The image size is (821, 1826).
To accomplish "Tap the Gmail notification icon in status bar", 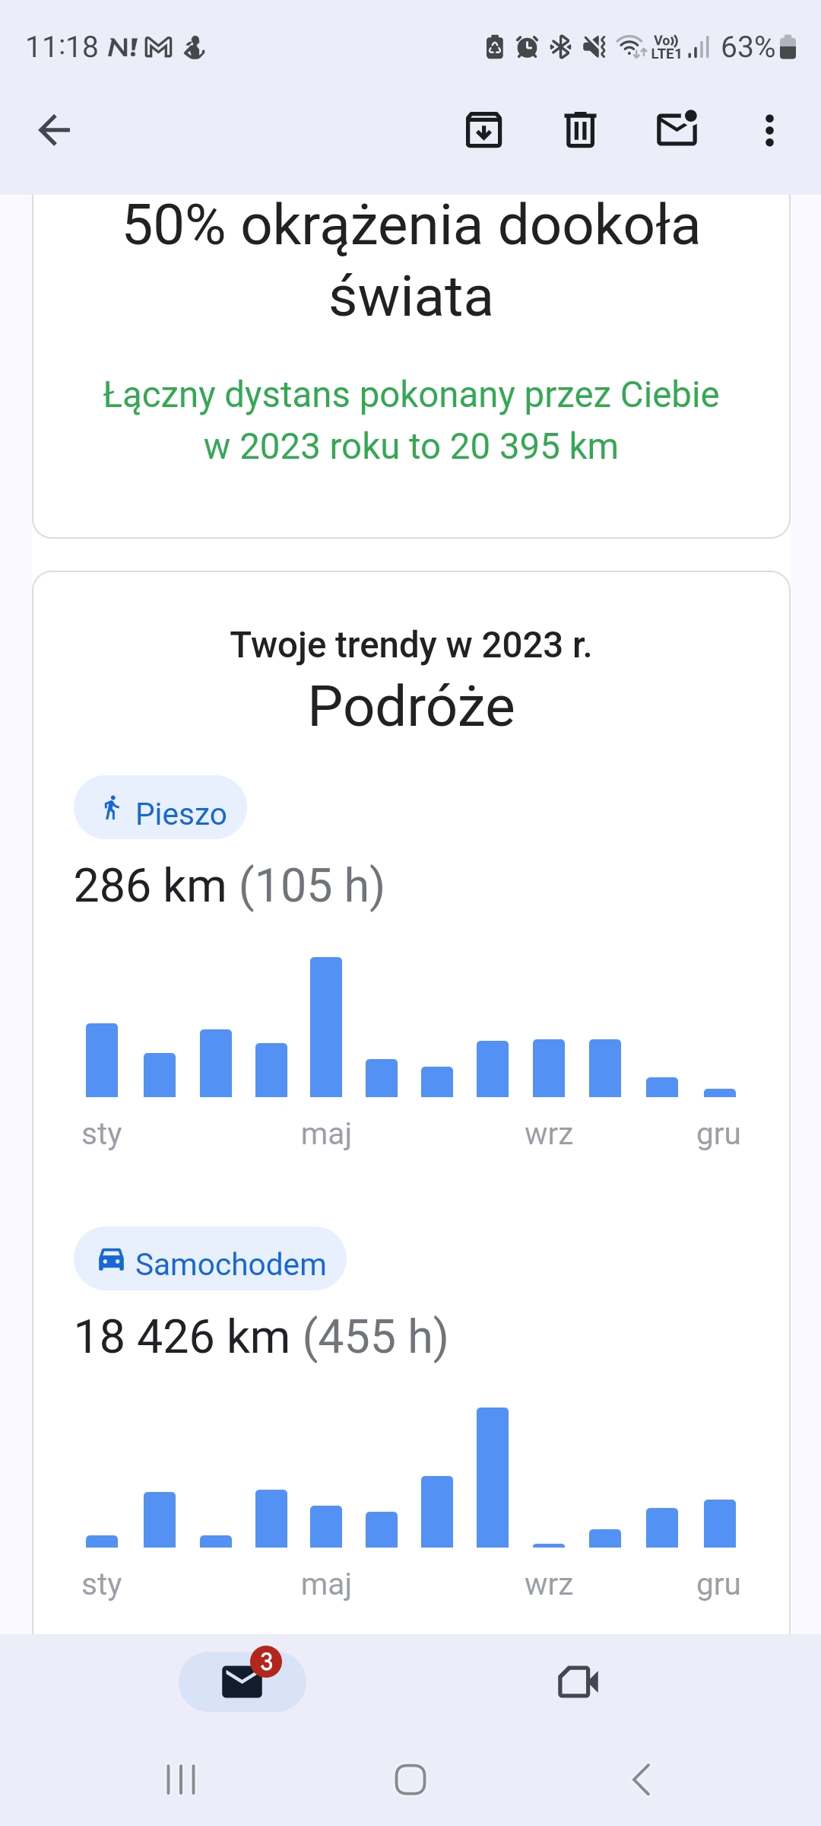I will pyautogui.click(x=159, y=48).
